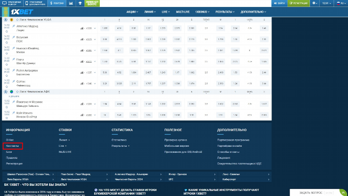Open the Дополнительно top menu

pos(253,12)
